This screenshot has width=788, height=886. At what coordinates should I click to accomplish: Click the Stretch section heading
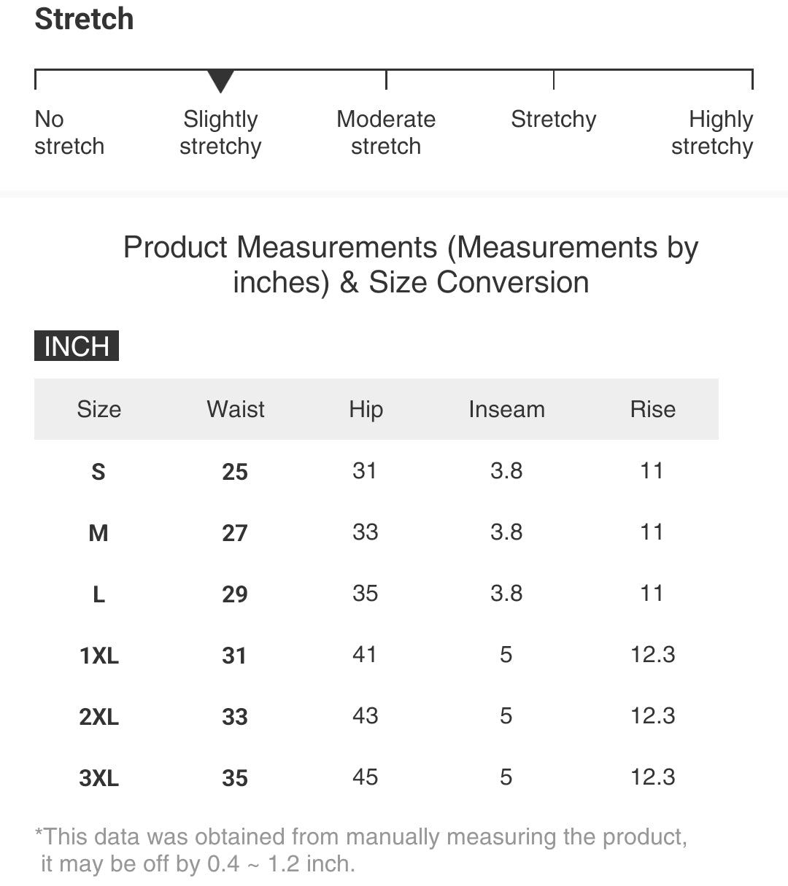(x=85, y=19)
